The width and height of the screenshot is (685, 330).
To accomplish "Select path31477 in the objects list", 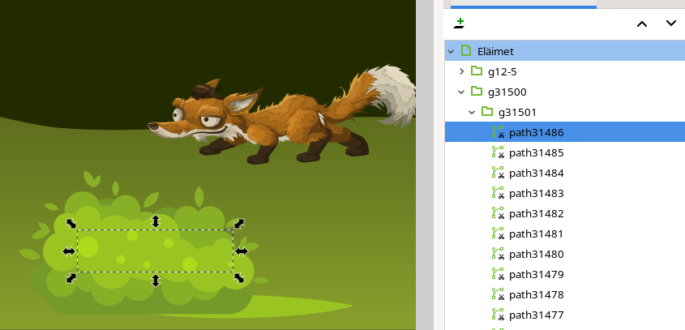I will point(565,315).
